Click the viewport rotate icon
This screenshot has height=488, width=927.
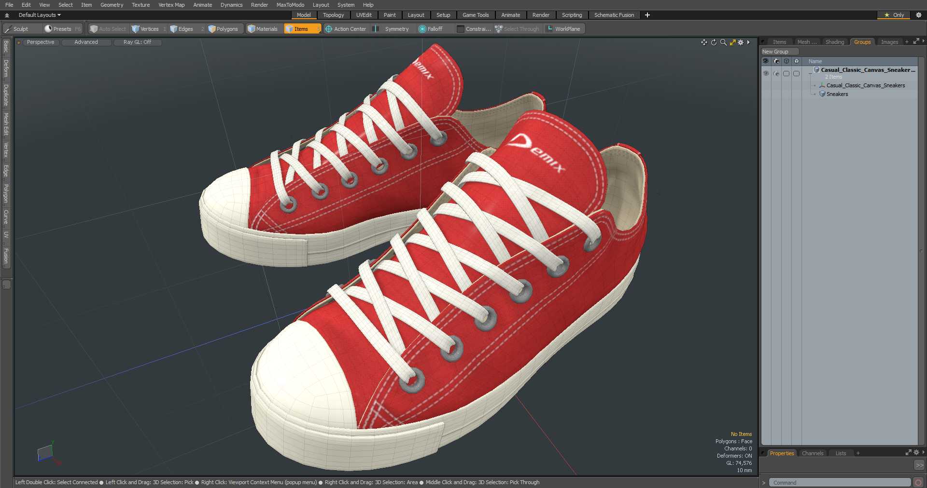pos(714,42)
